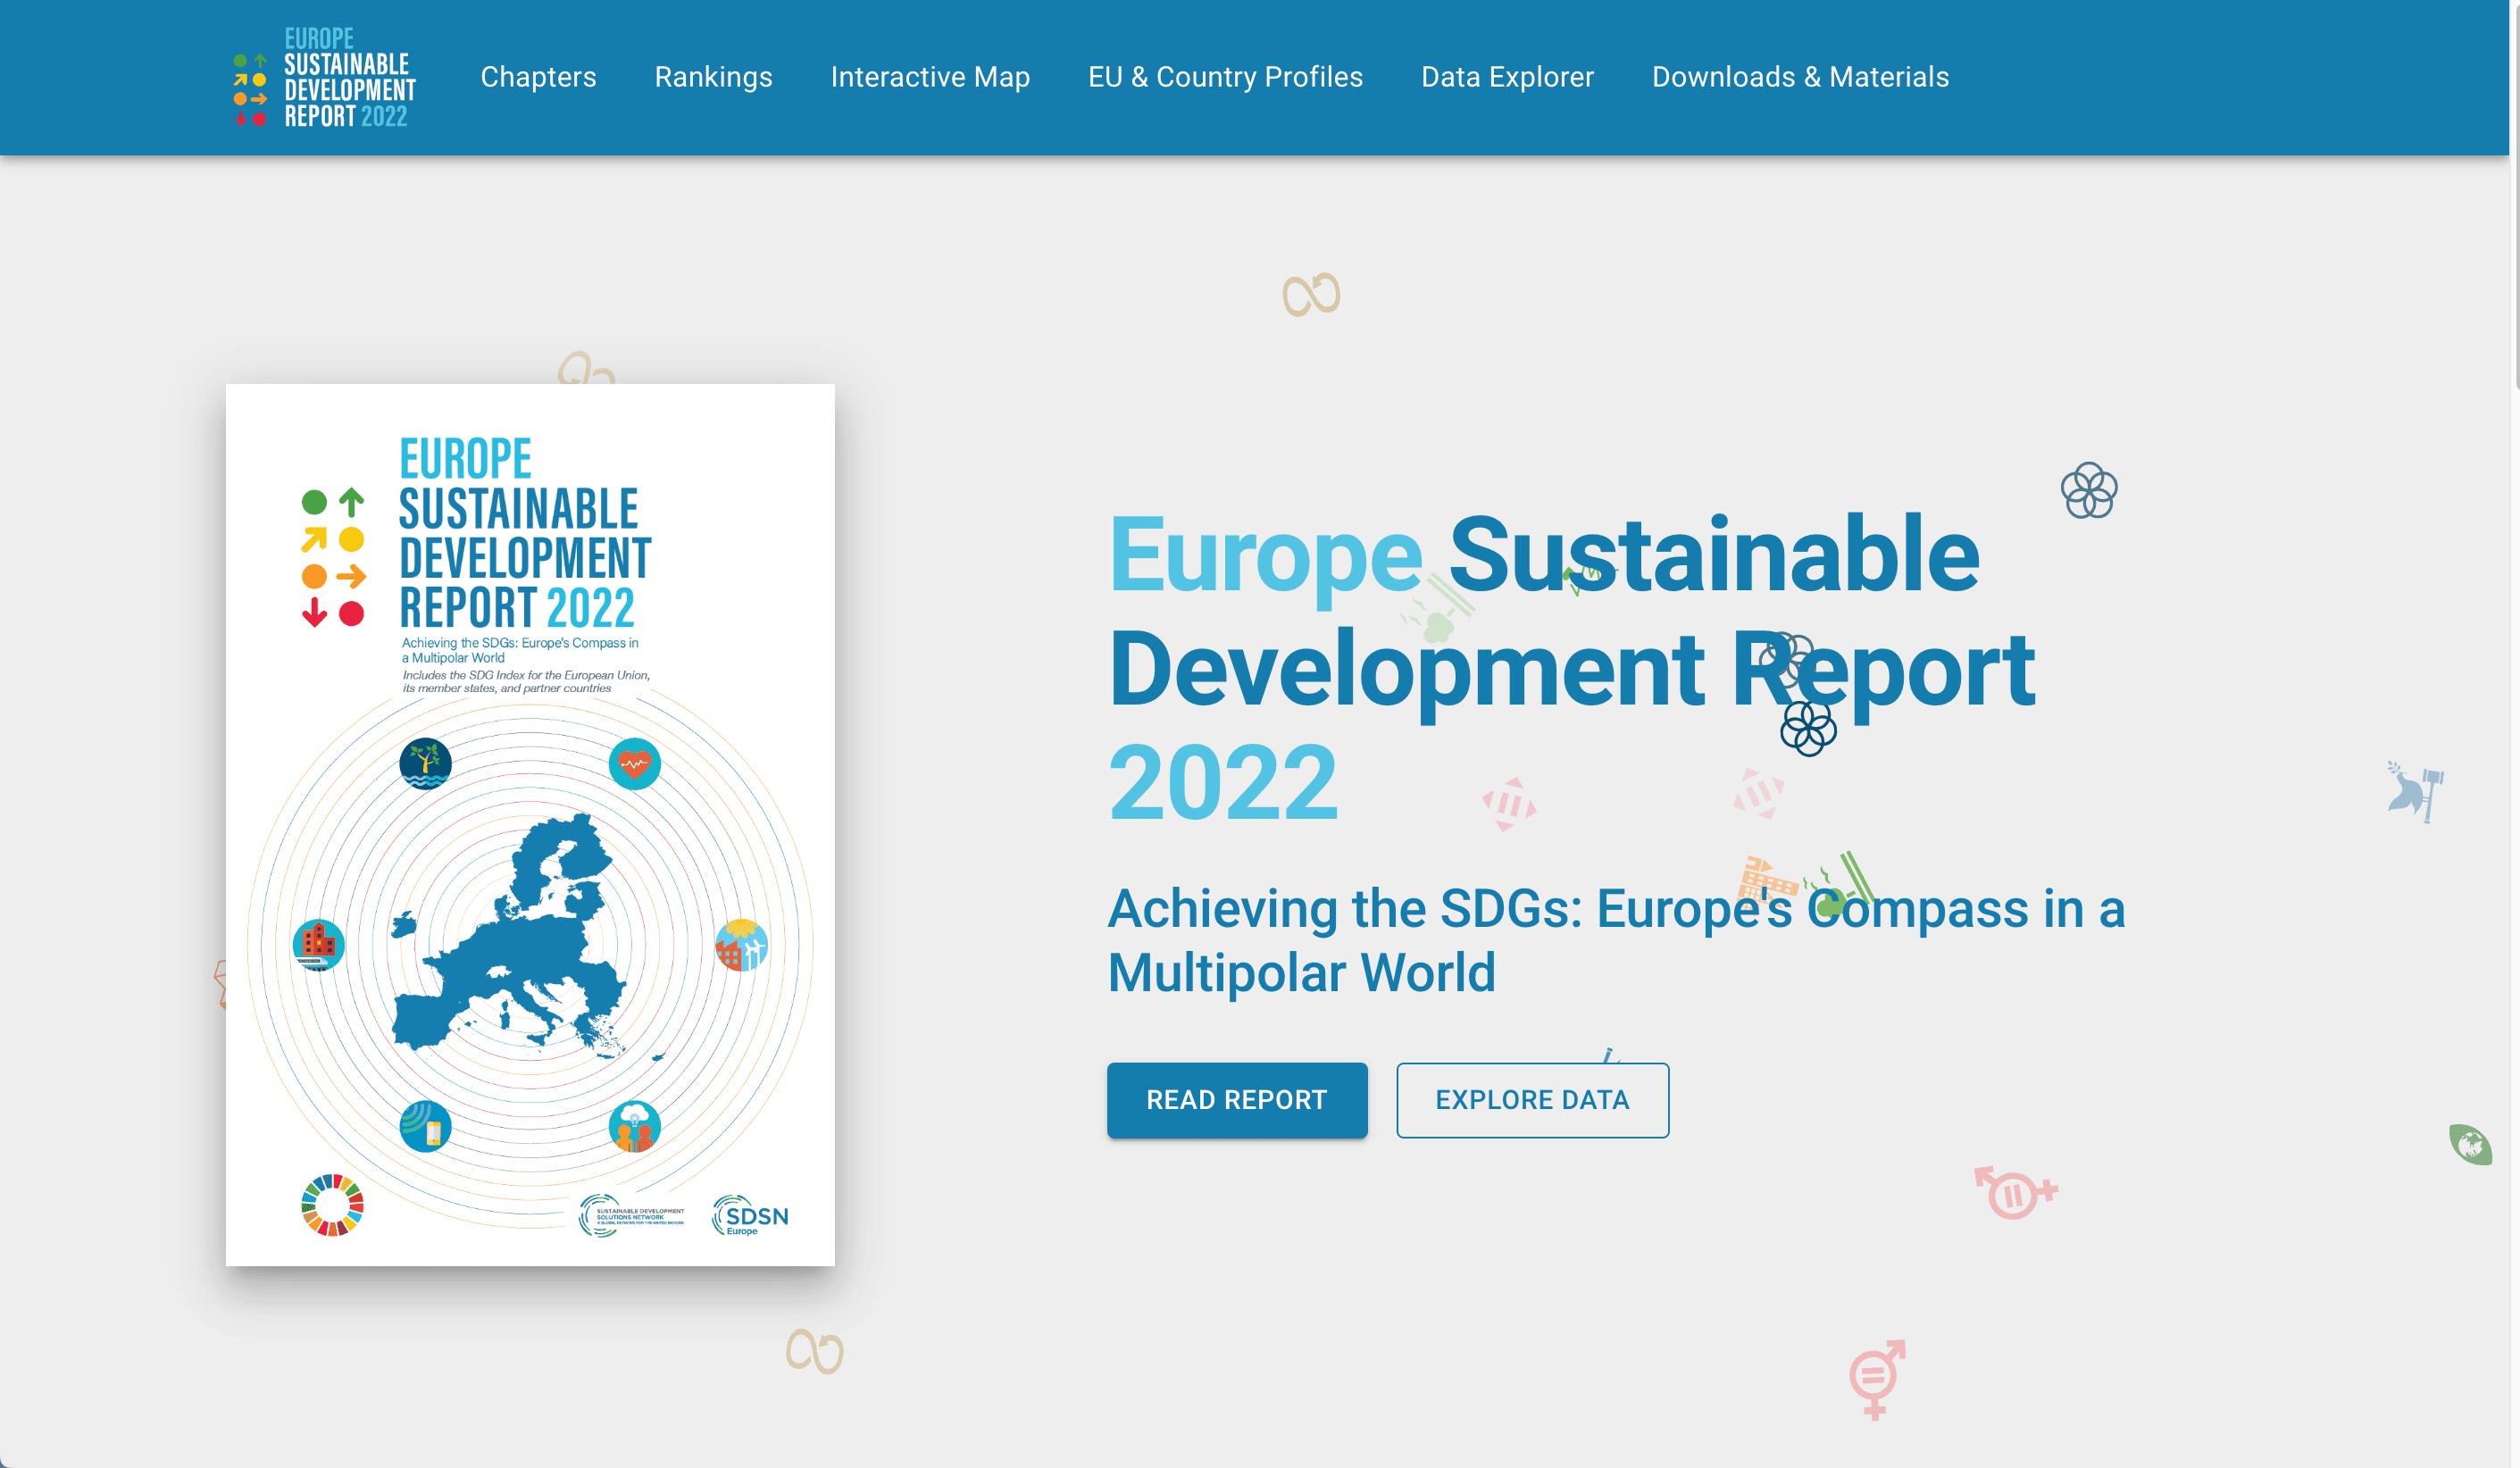This screenshot has width=2520, height=1468.
Task: Click the tree and water icon on the cover
Action: coord(425,764)
